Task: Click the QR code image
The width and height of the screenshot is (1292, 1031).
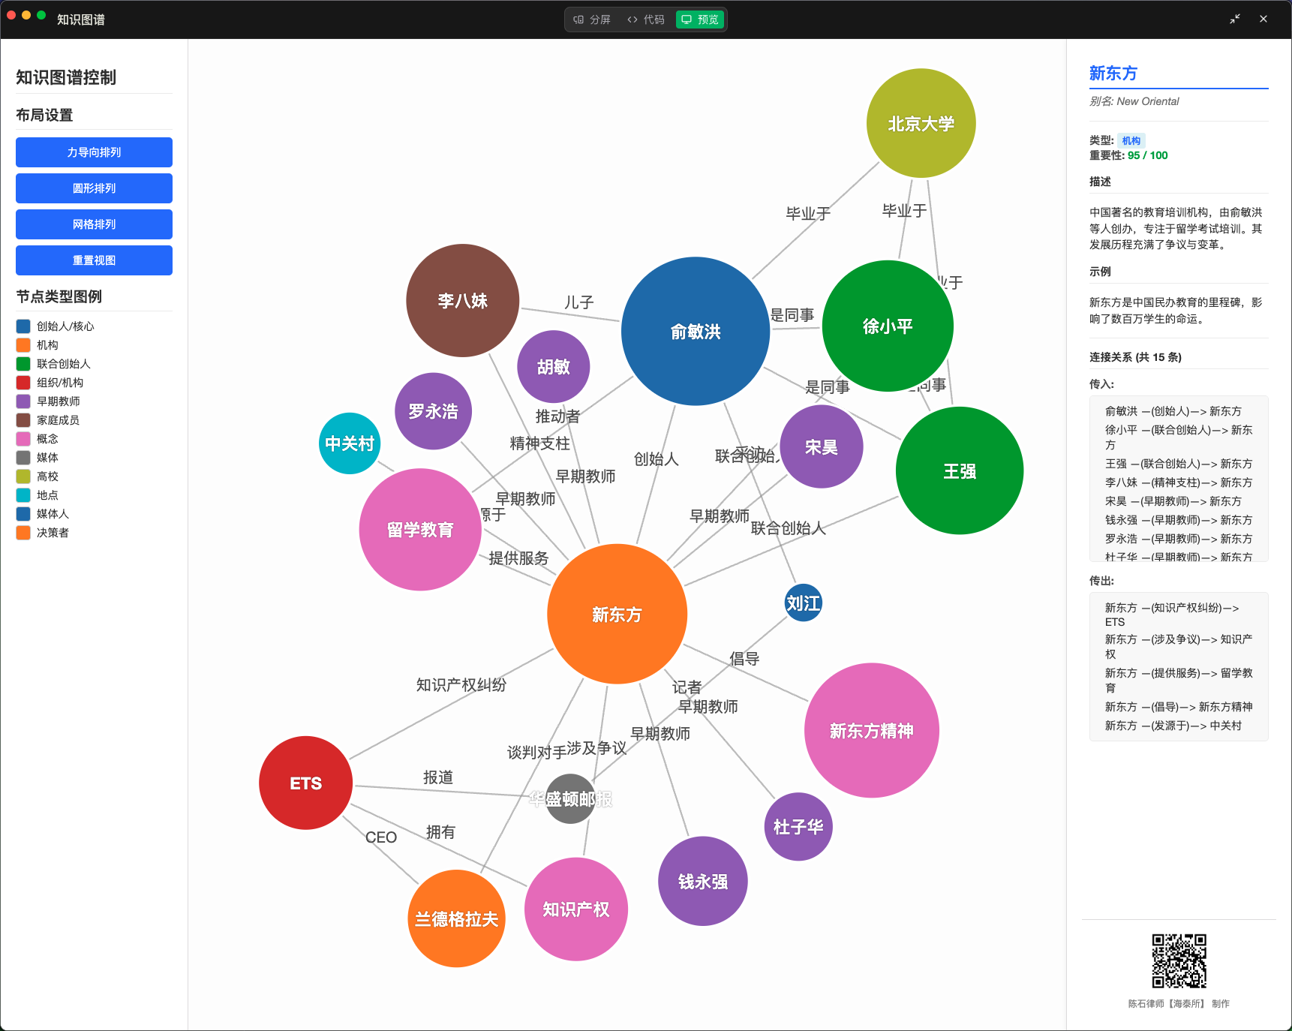Action: pos(1179,961)
